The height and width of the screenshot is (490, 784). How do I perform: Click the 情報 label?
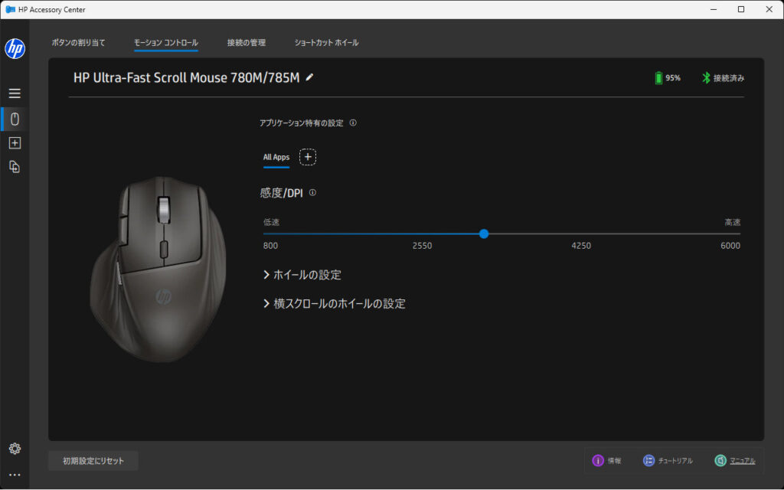615,461
